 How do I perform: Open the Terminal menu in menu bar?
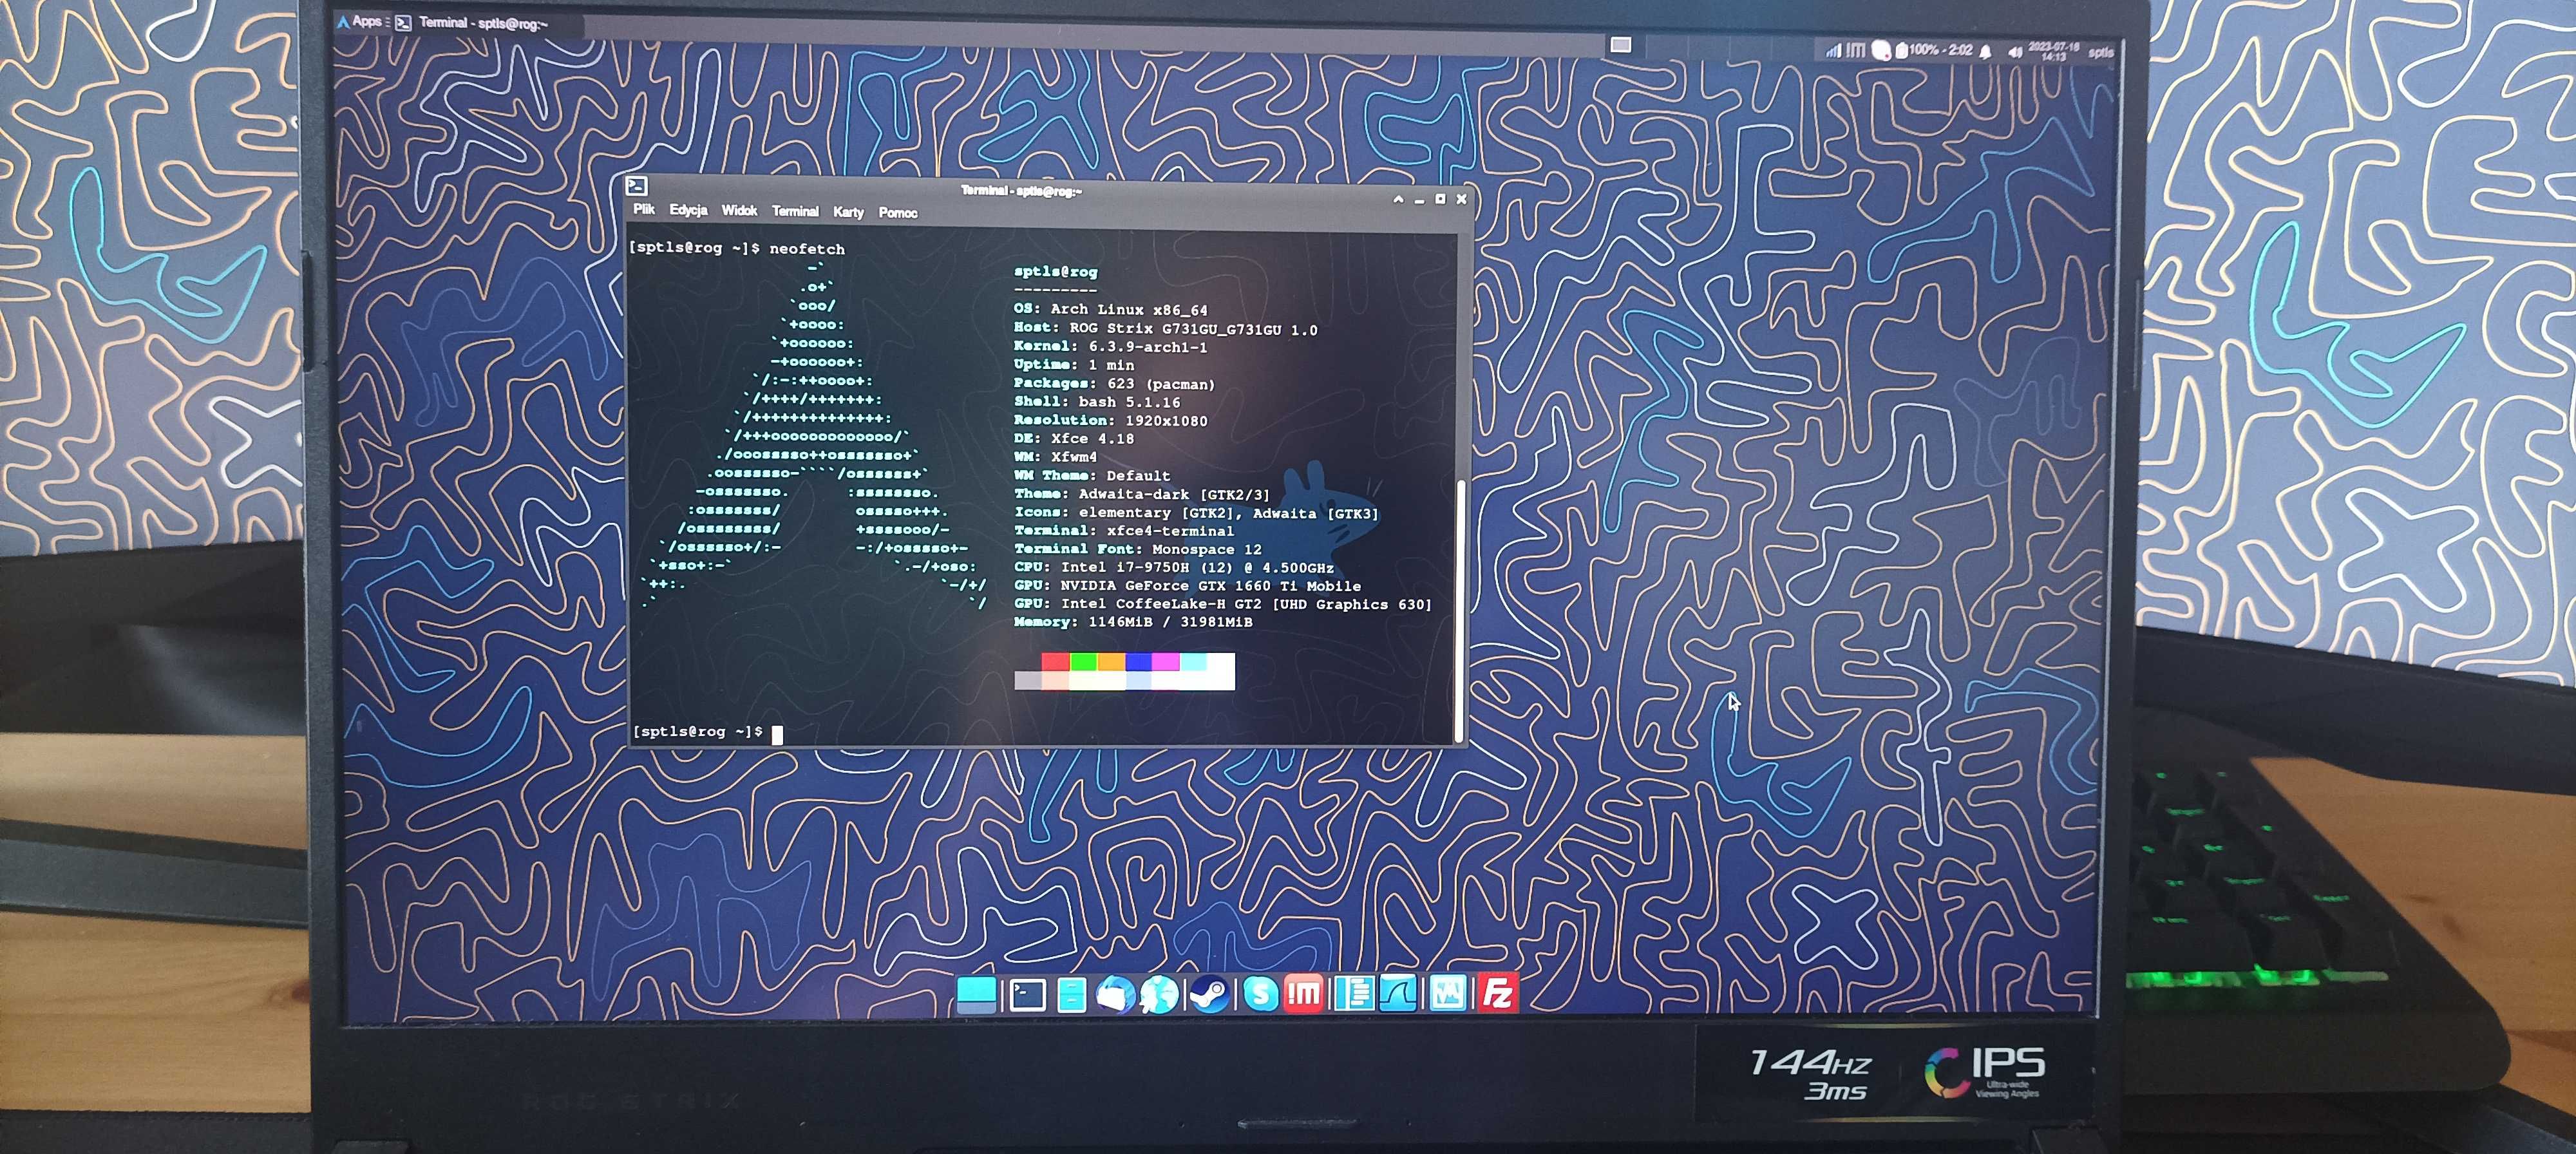795,211
